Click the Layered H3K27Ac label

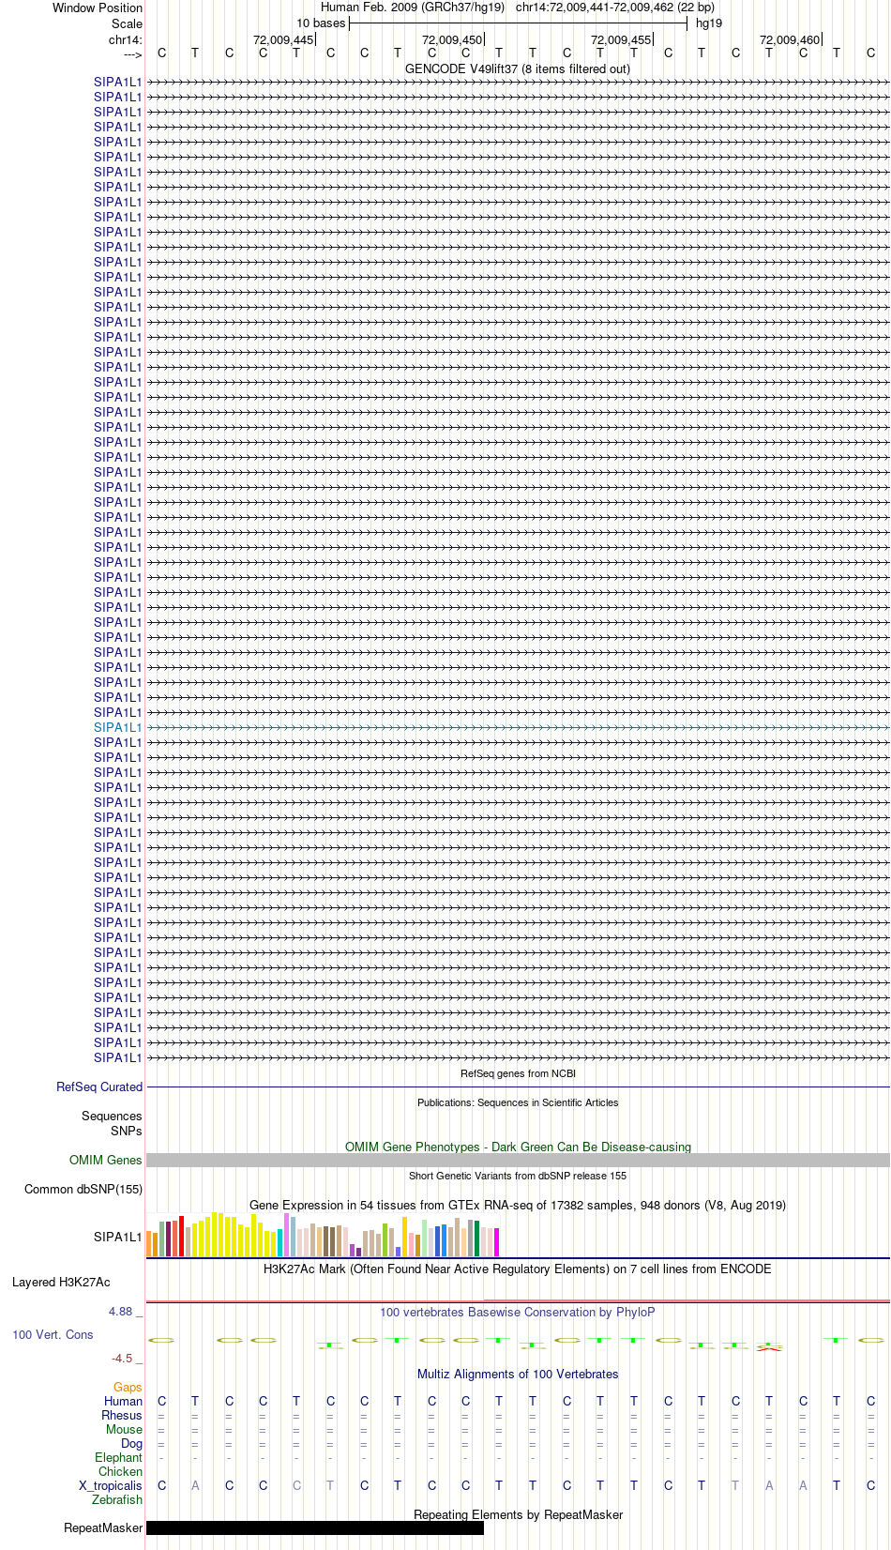pos(61,1282)
